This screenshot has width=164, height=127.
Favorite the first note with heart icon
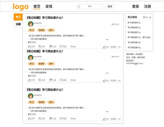61,46
